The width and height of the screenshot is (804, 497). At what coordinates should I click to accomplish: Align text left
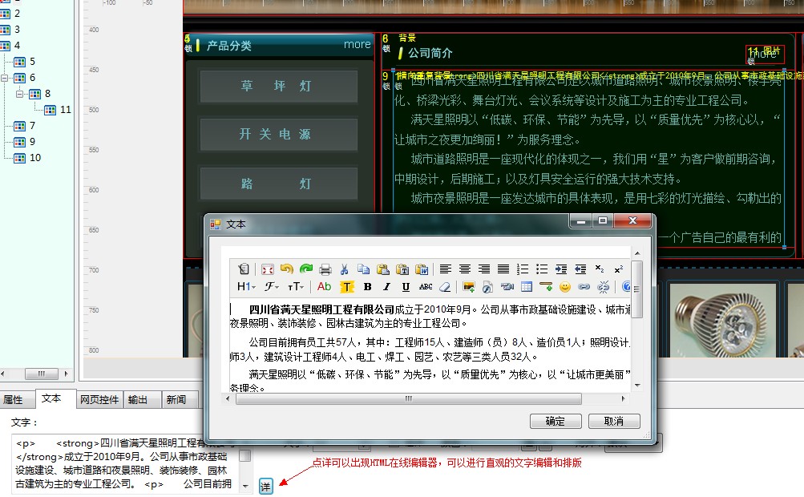click(446, 269)
